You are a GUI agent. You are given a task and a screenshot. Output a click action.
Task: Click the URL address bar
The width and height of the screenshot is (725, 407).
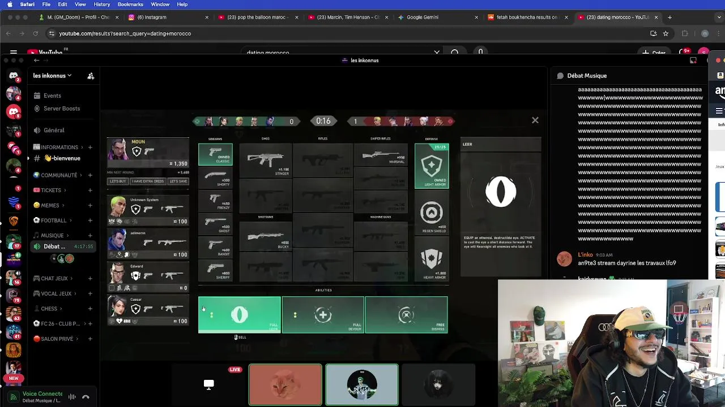click(346, 33)
